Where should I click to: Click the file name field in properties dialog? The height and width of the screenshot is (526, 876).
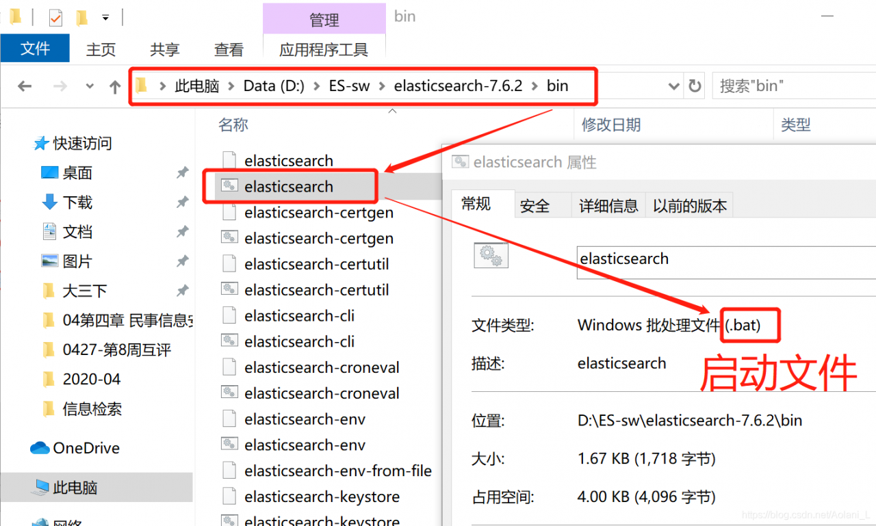[x=726, y=262]
